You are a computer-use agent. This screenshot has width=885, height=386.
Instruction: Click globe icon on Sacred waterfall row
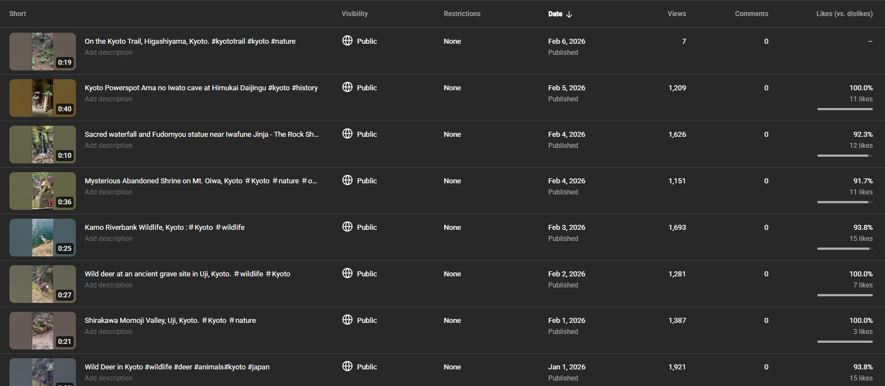(x=347, y=133)
